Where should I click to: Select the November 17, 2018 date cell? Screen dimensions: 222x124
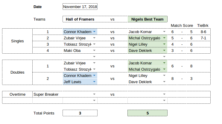80,7
